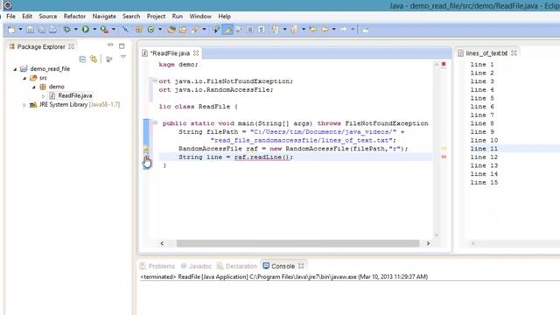This screenshot has height=315, width=560.
Task: Maximize the Package Explorer view
Action: (122, 46)
